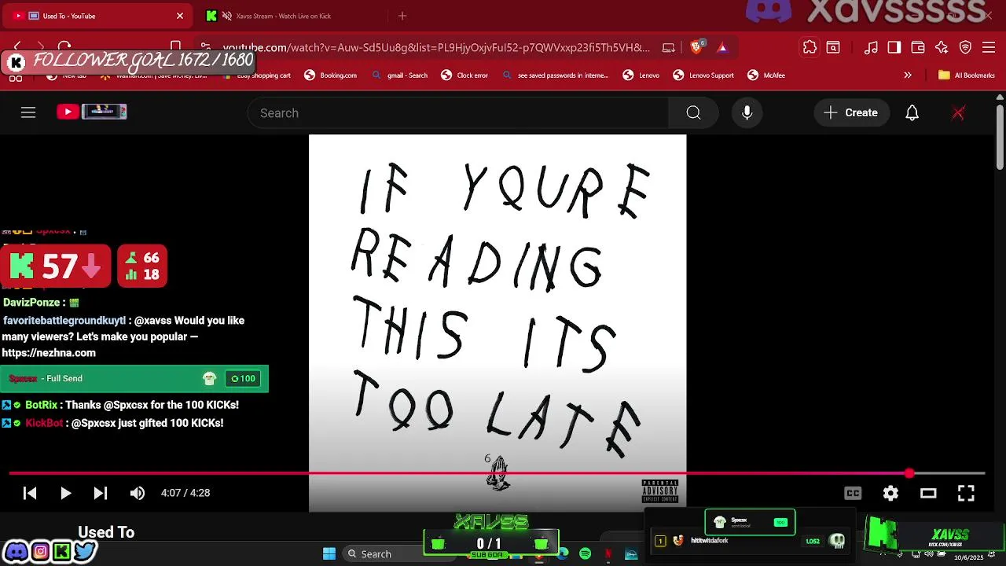Open YouTube notifications bell
This screenshot has height=566, width=1006.
tap(912, 112)
